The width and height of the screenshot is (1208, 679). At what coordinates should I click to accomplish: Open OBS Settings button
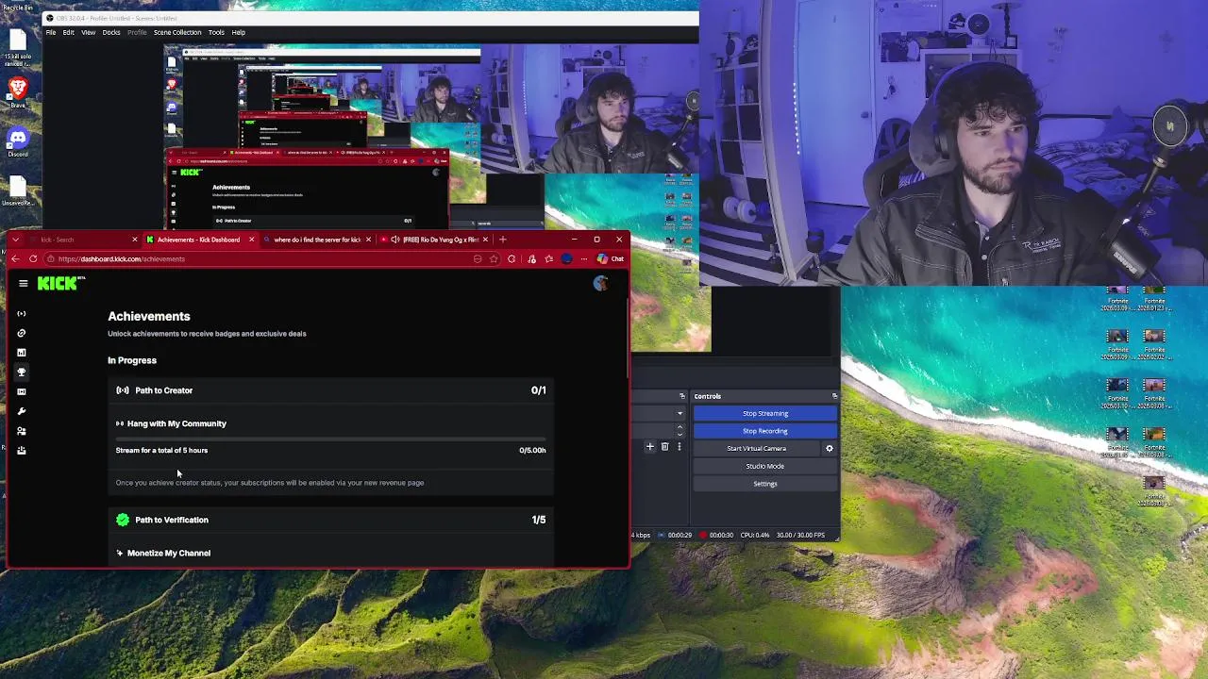click(x=765, y=484)
